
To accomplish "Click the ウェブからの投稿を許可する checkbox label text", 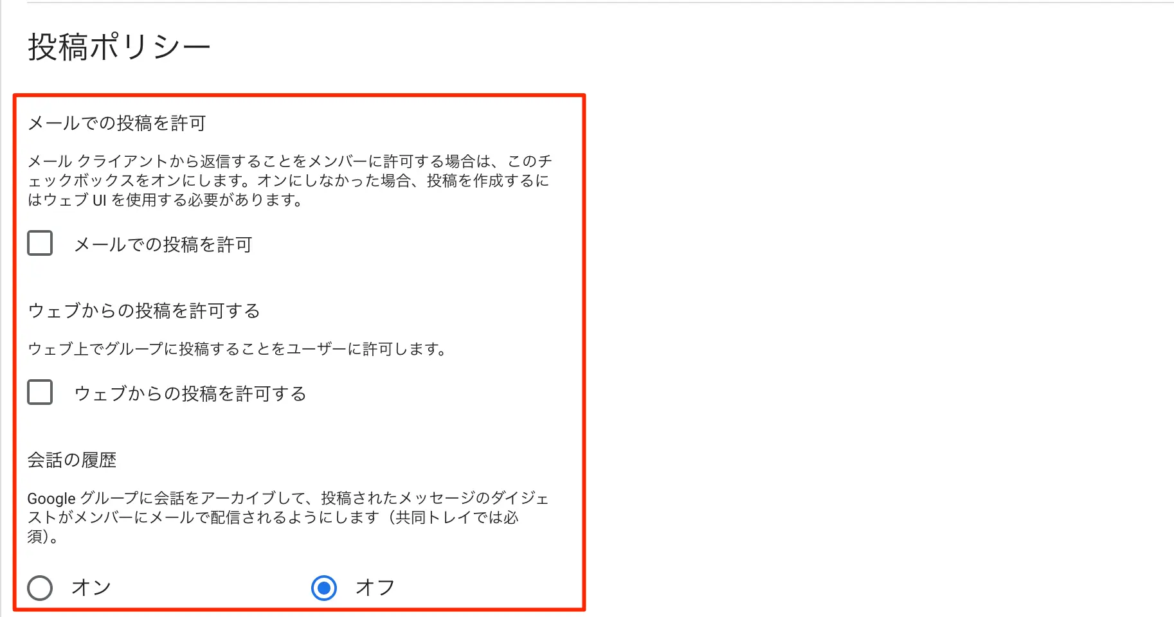I will (190, 393).
